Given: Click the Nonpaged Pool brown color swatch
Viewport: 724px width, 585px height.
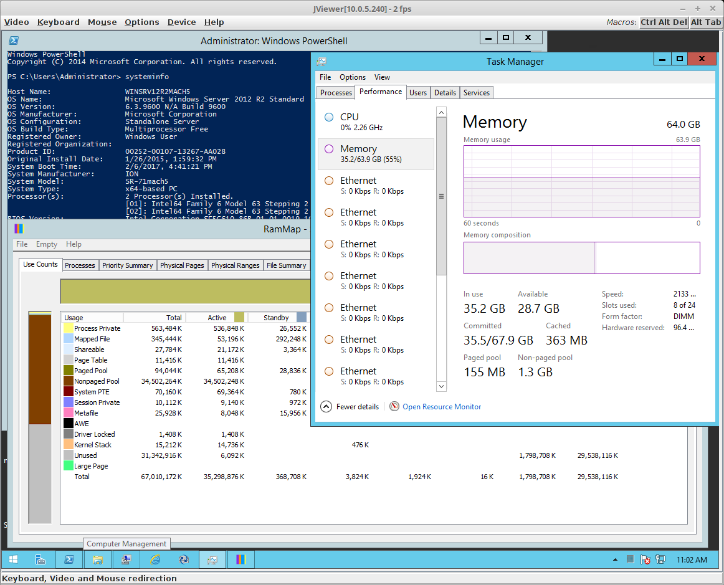Looking at the screenshot, I should (x=69, y=381).
